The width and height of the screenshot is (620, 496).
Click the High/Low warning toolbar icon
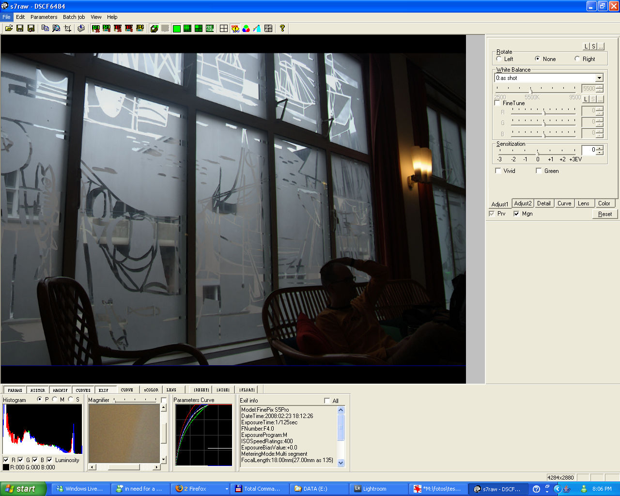coord(235,29)
